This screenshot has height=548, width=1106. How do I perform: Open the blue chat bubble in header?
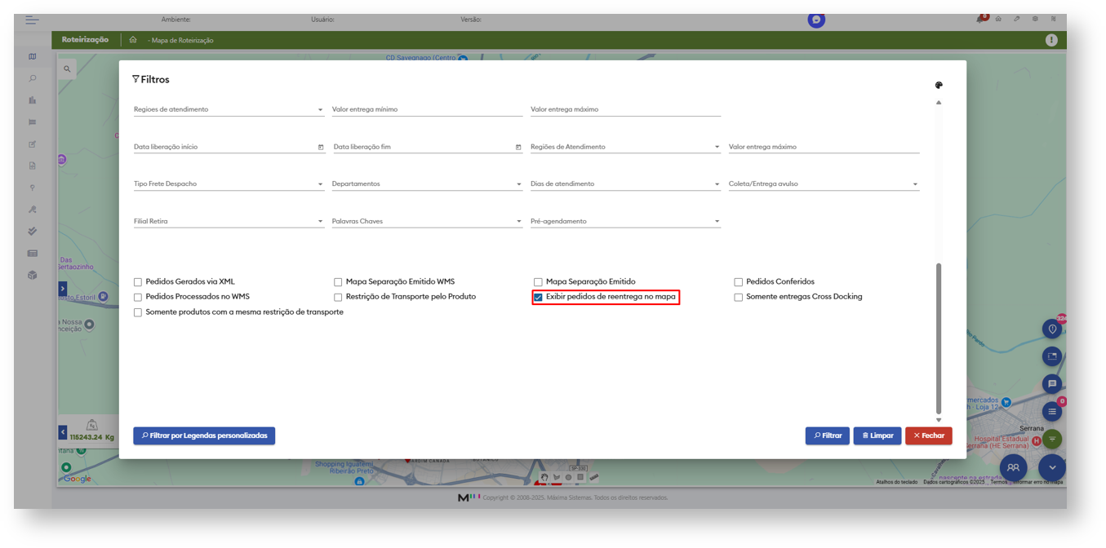tap(816, 20)
